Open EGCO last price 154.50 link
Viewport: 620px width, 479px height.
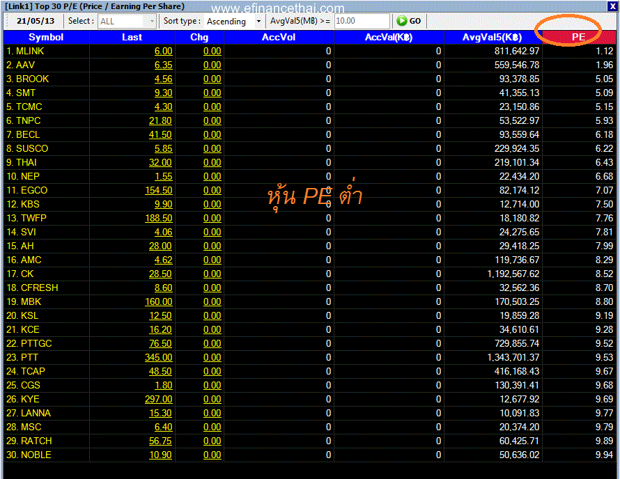pos(159,190)
